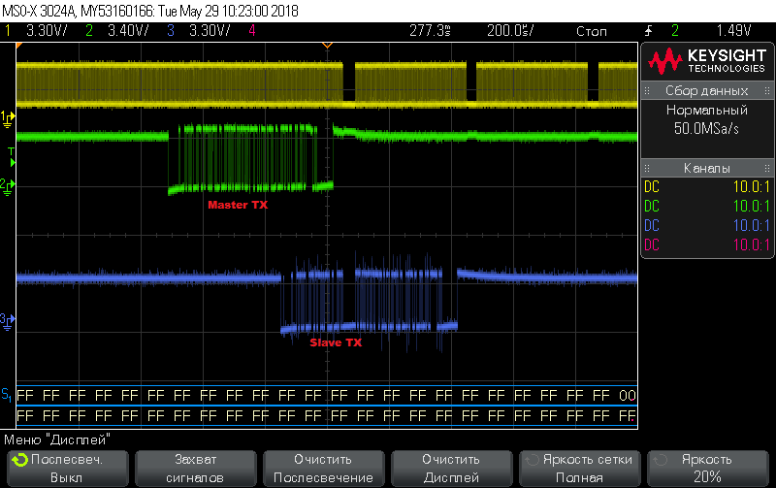The width and height of the screenshot is (776, 488).
Task: Toggle channel 4 indicator in top bar
Action: (252, 31)
